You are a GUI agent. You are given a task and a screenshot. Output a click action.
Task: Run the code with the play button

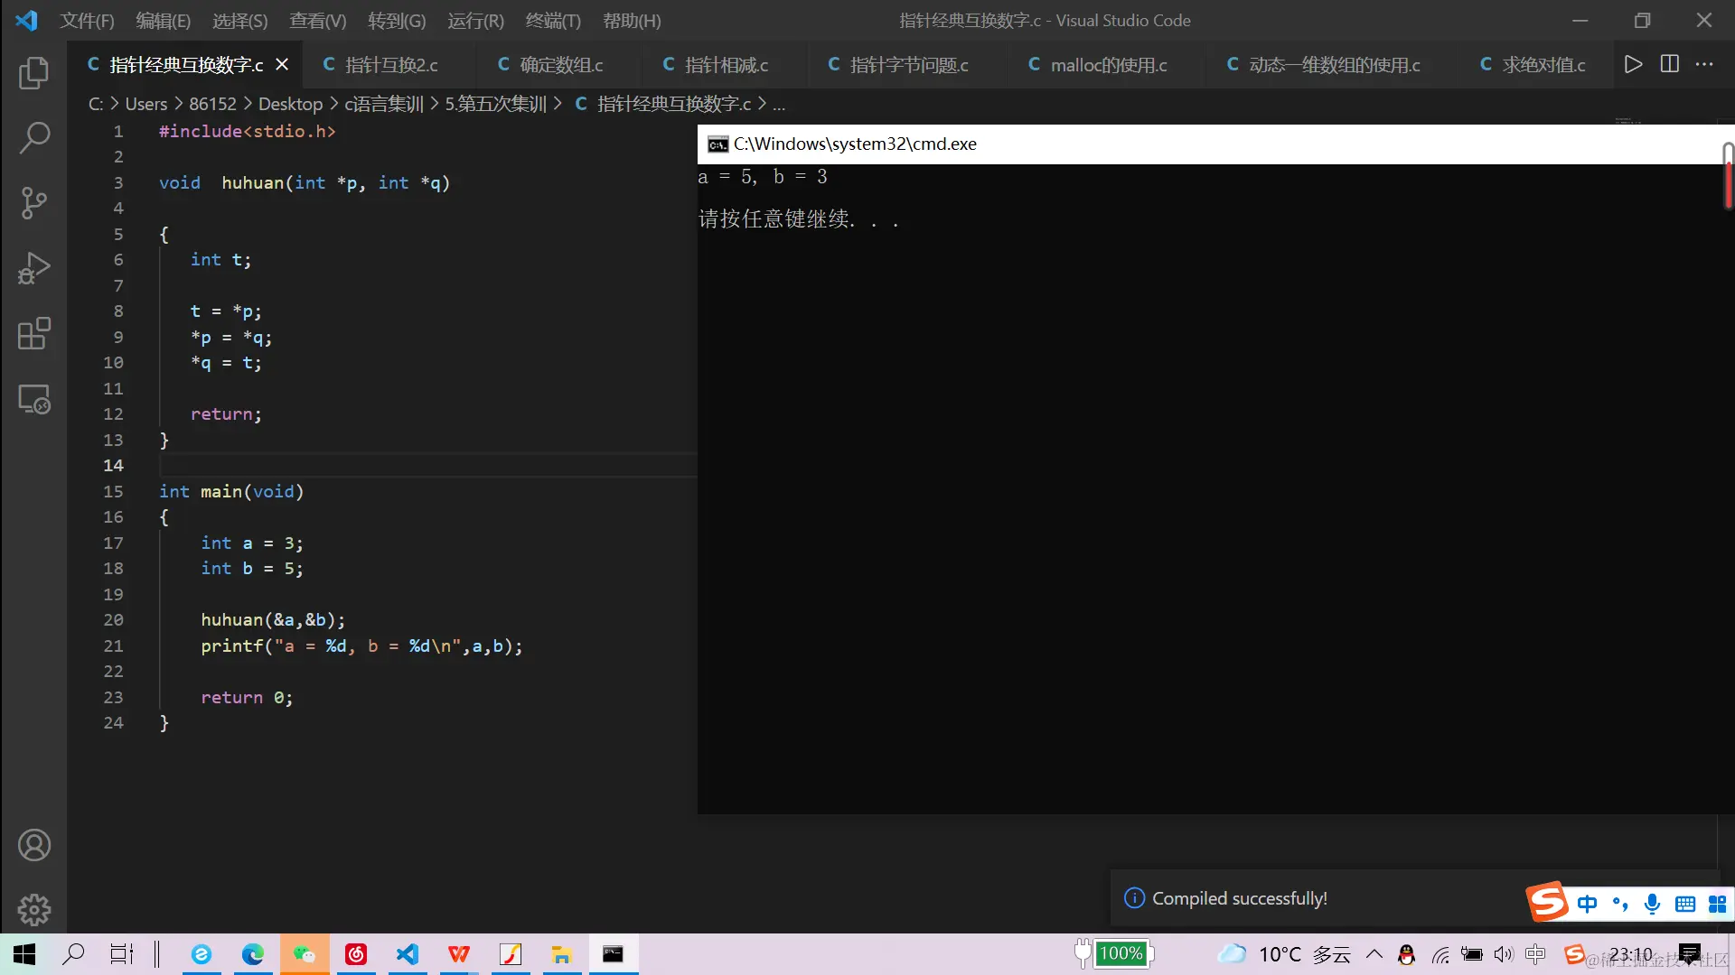(1632, 64)
